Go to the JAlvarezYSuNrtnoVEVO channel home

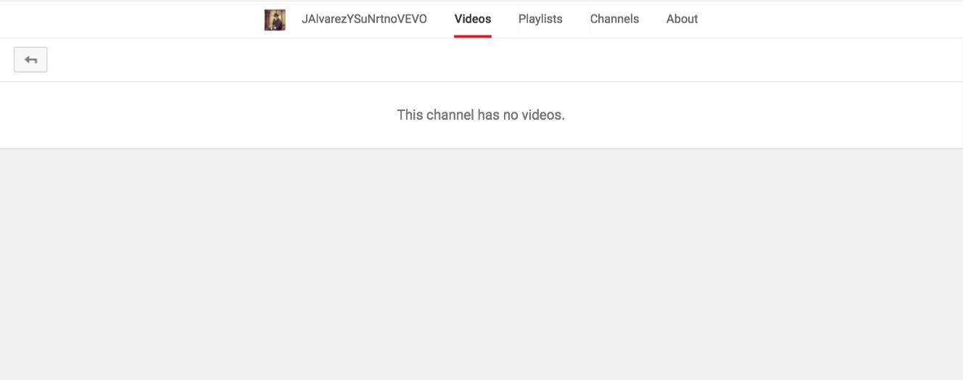[364, 19]
